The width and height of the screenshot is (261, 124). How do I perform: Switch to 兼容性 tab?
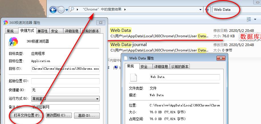[43, 31]
